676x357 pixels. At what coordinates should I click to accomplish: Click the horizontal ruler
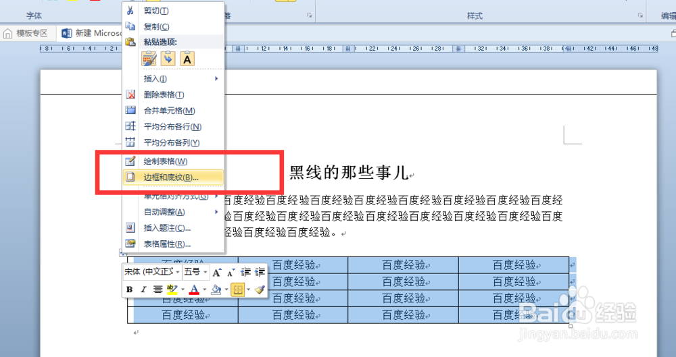349,49
